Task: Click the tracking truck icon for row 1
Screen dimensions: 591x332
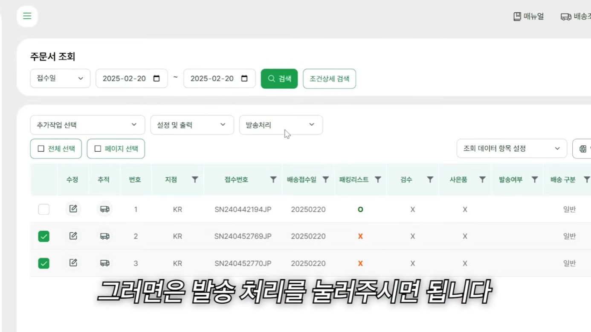Action: click(104, 209)
